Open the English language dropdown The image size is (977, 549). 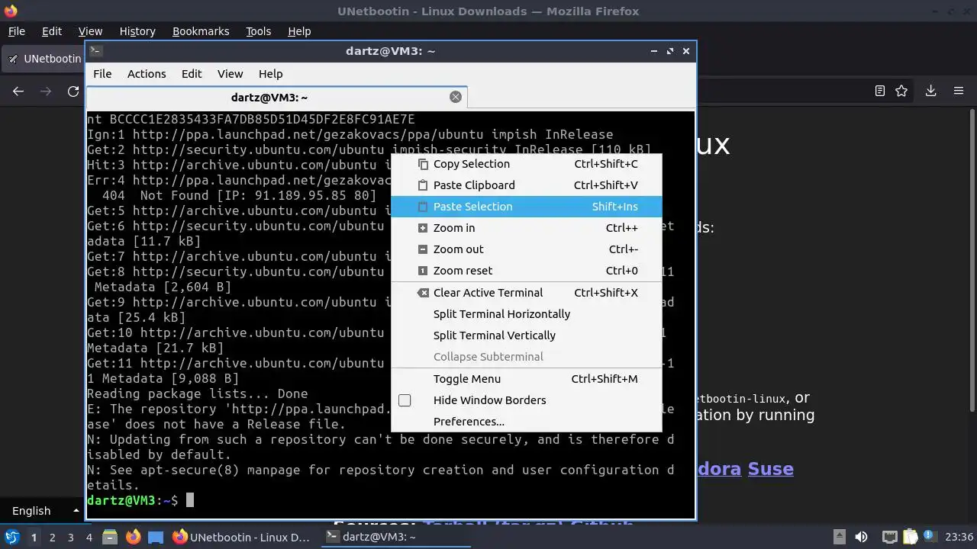coord(44,511)
